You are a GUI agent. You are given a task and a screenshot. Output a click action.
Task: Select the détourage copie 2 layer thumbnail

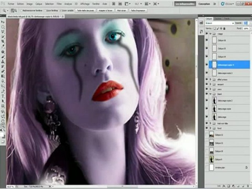pos(214,101)
